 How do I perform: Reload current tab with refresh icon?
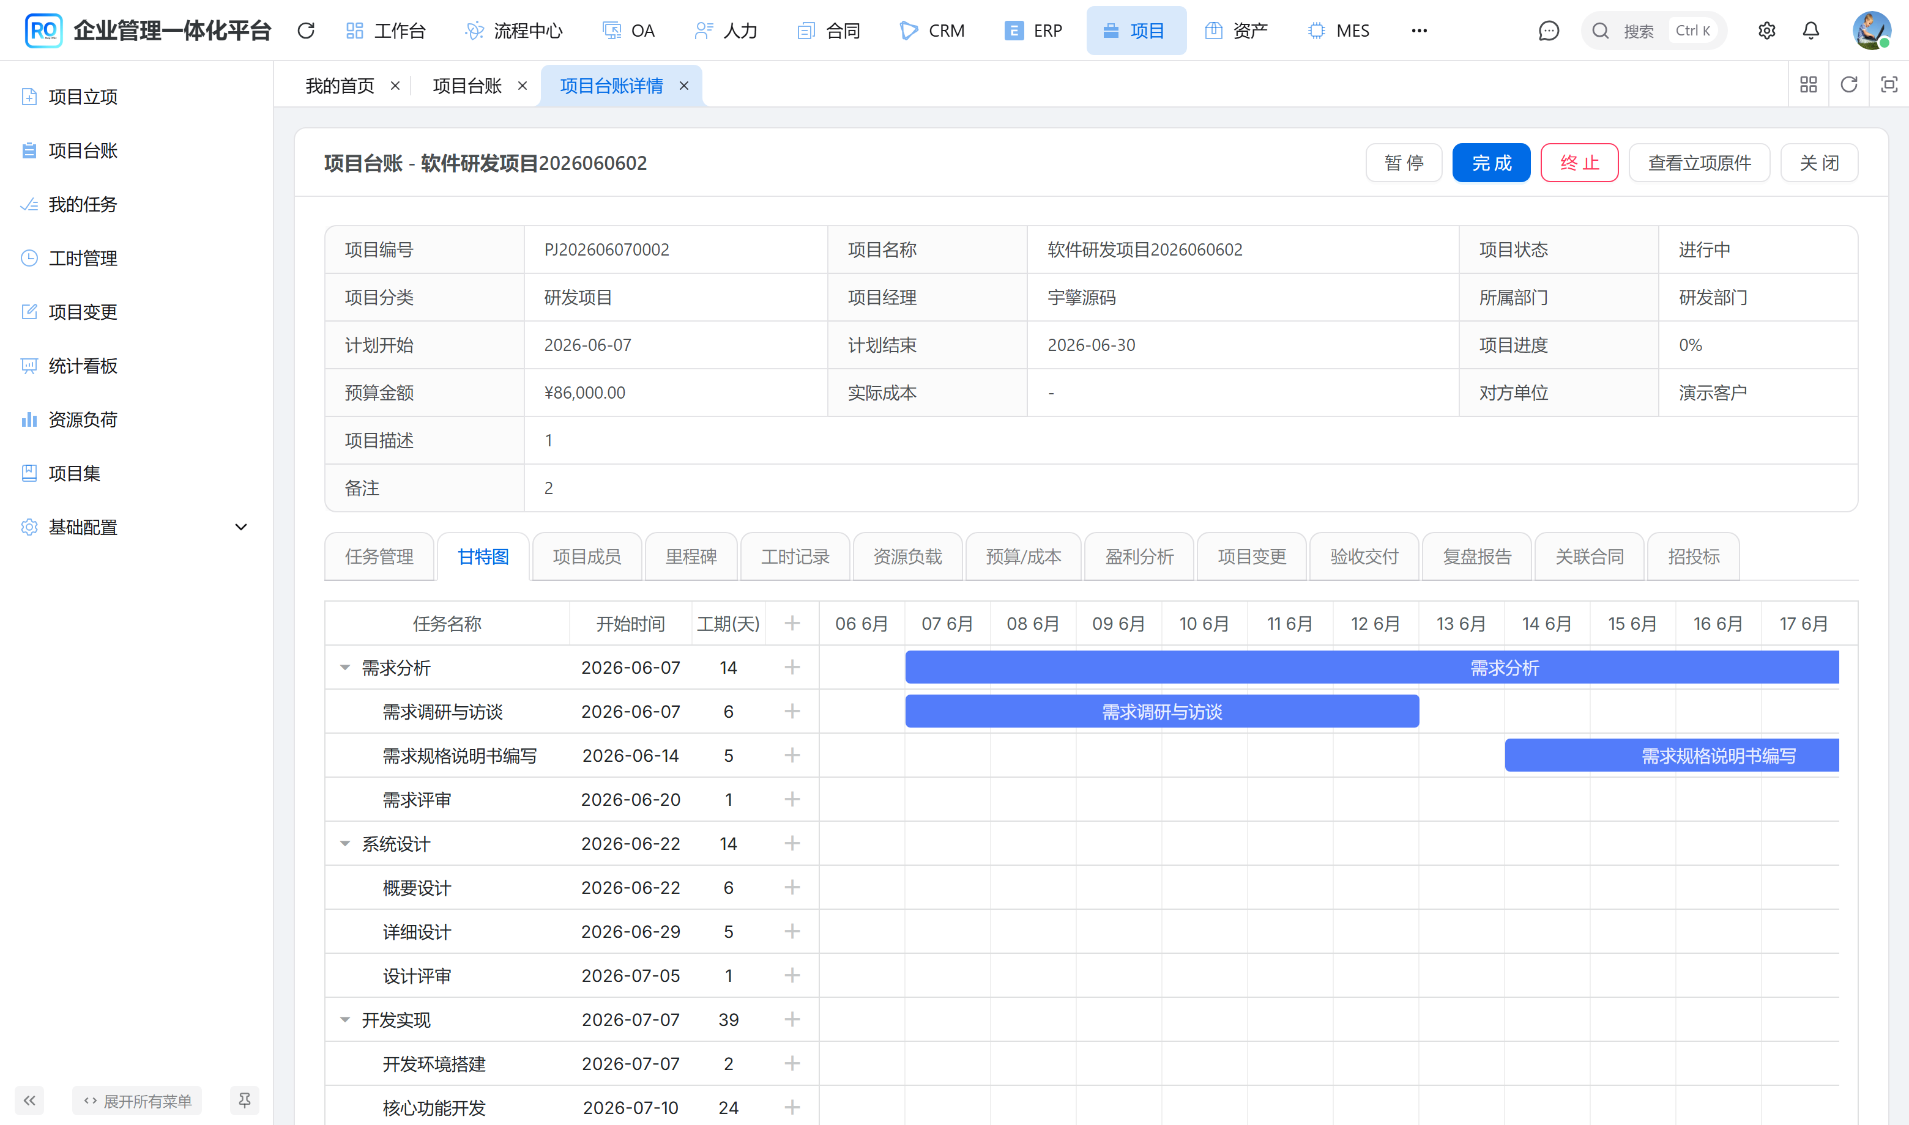tap(1848, 84)
